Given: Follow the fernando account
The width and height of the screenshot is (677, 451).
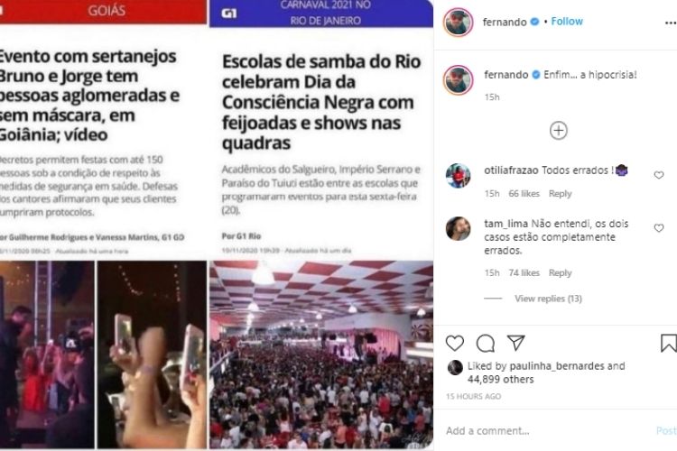Looking at the screenshot, I should (567, 21).
